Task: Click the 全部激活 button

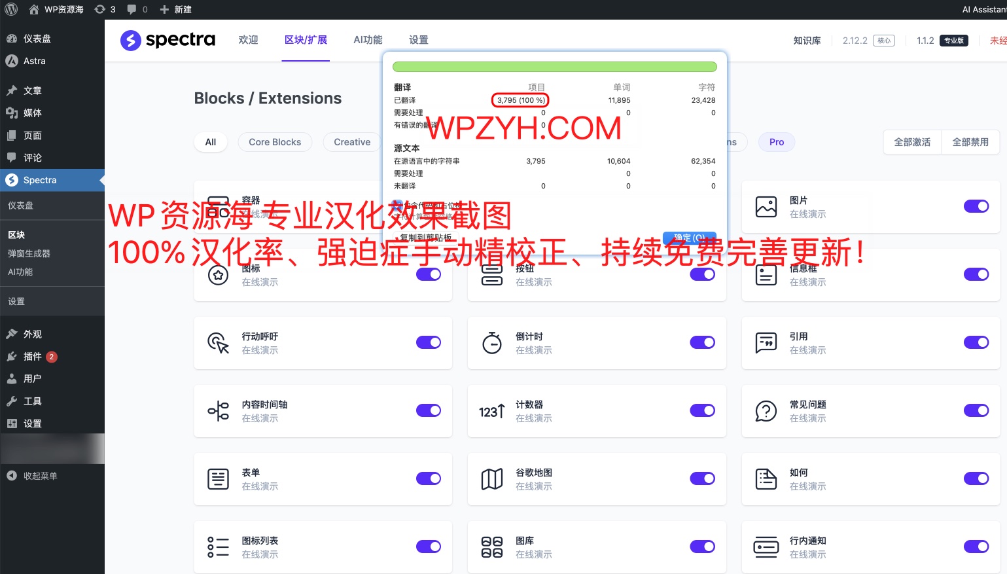Action: tap(912, 142)
